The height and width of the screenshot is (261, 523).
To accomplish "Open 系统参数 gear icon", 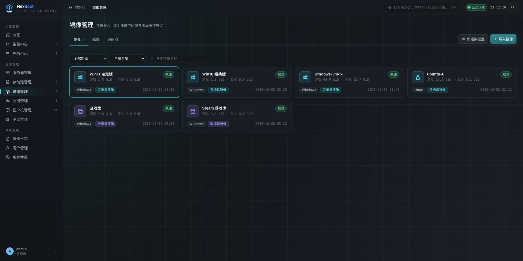I will tap(8, 157).
